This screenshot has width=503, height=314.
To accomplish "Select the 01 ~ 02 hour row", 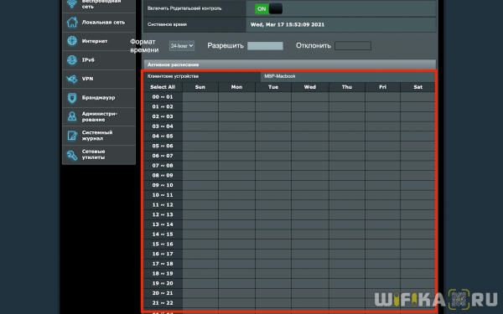I will click(x=163, y=106).
